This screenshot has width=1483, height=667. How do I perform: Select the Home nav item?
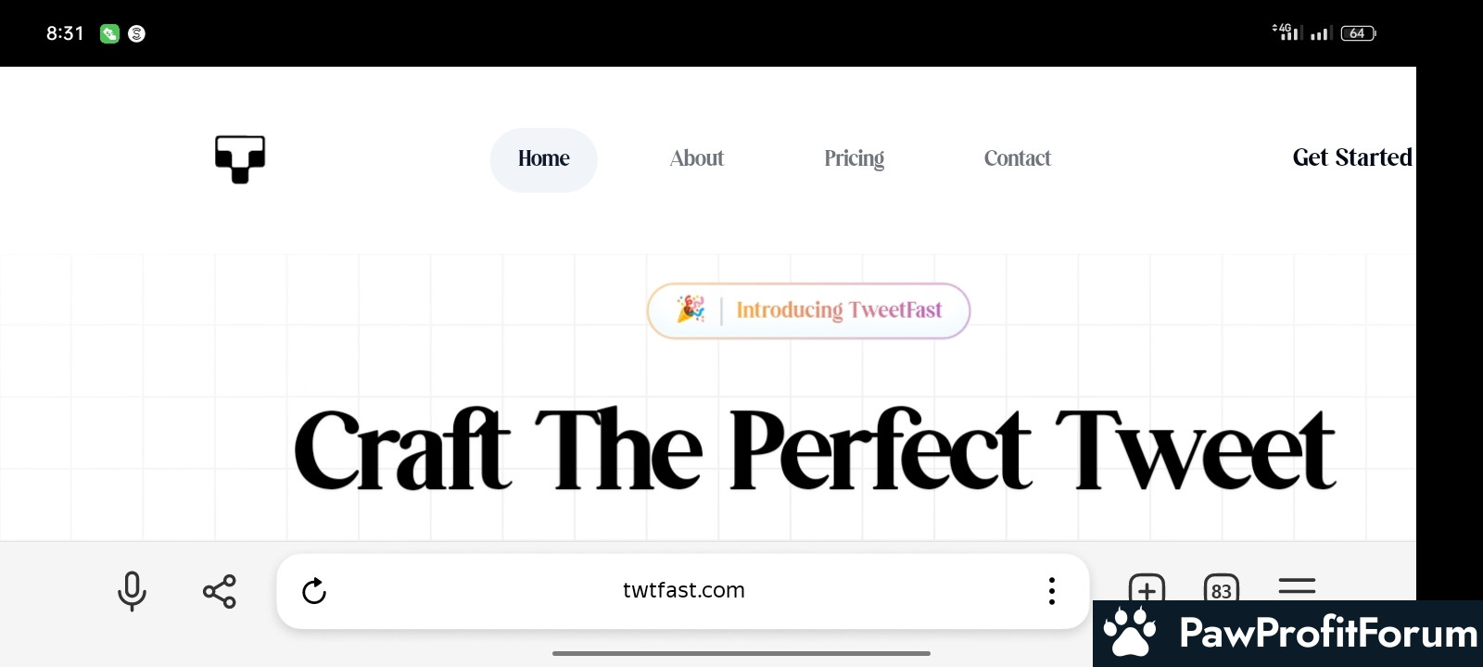pyautogui.click(x=544, y=159)
